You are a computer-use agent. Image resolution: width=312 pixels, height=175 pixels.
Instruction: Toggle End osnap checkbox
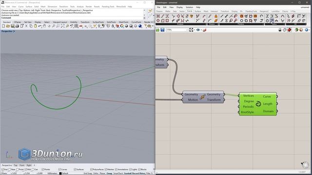(x=2, y=170)
